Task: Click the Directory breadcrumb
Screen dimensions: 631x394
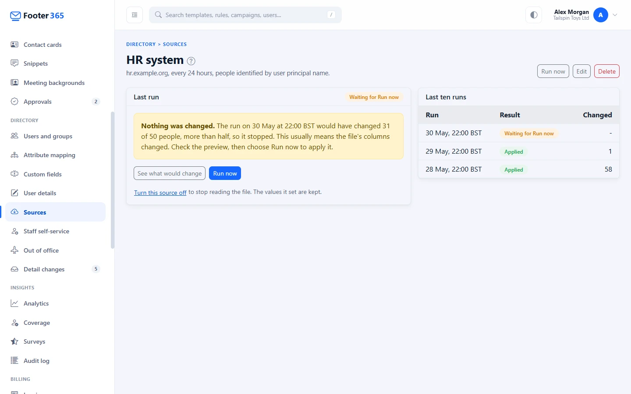Action: [141, 44]
